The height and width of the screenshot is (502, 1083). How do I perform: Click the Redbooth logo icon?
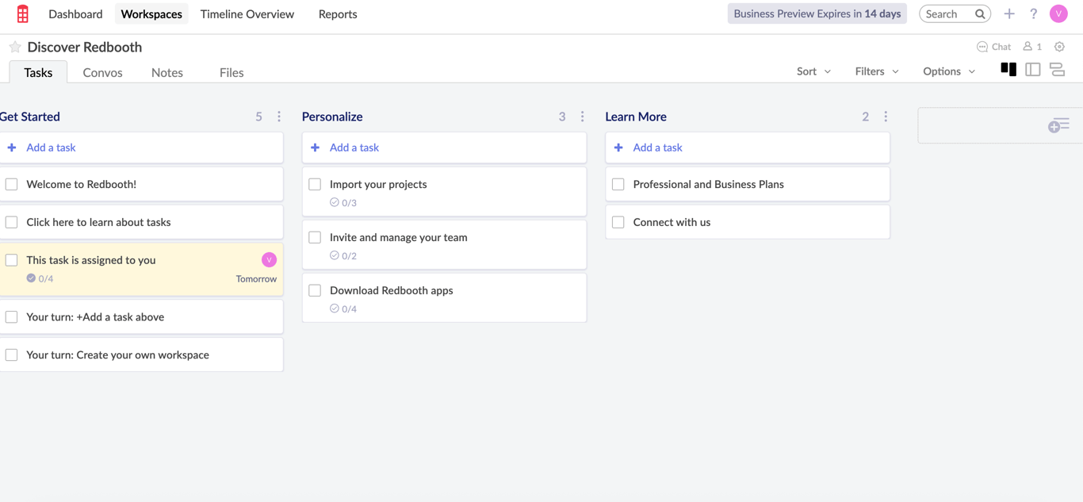point(23,13)
